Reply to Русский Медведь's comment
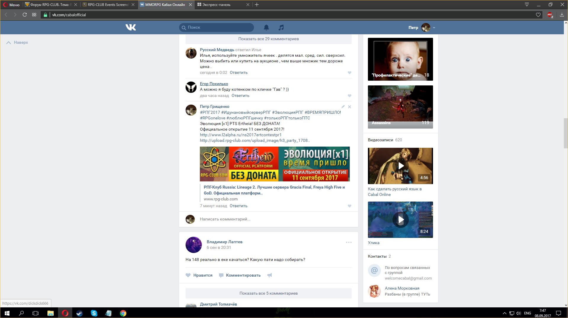 tap(239, 72)
